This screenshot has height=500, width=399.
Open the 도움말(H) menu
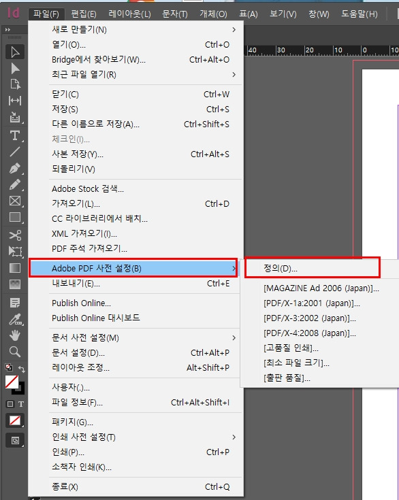(x=360, y=14)
